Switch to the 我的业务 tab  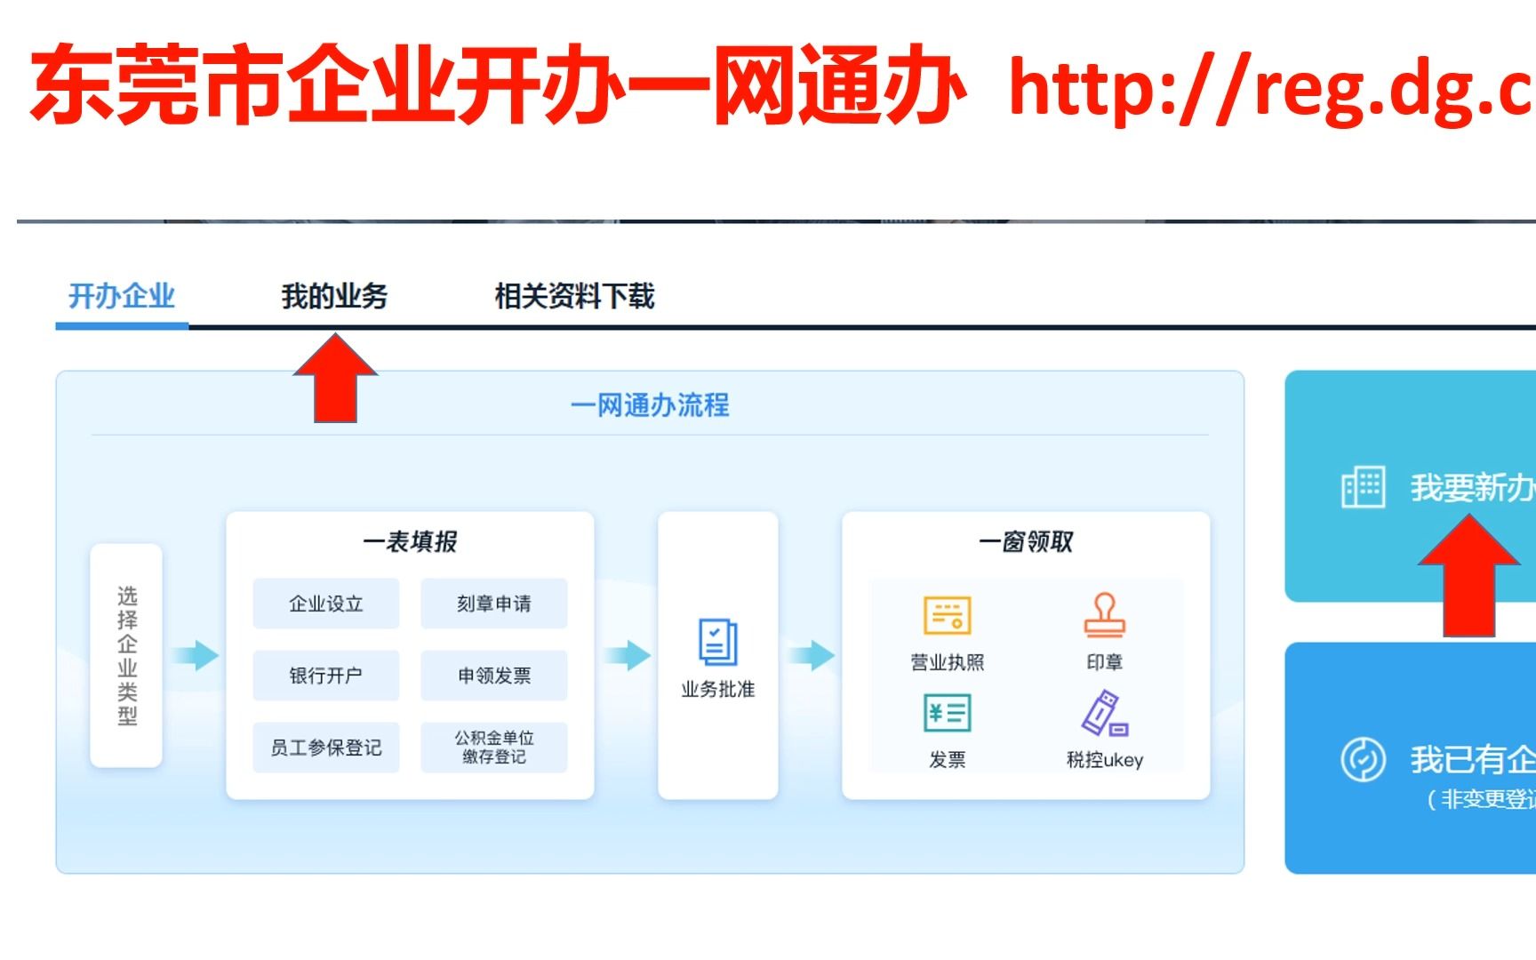[x=334, y=296]
